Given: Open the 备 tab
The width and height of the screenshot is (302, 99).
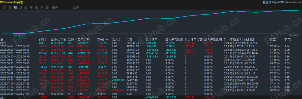Looking at the screenshot, I should tap(47, 8).
